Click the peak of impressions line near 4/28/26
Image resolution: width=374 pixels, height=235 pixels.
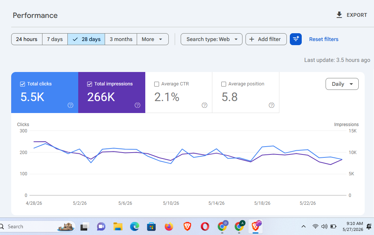[39, 142]
